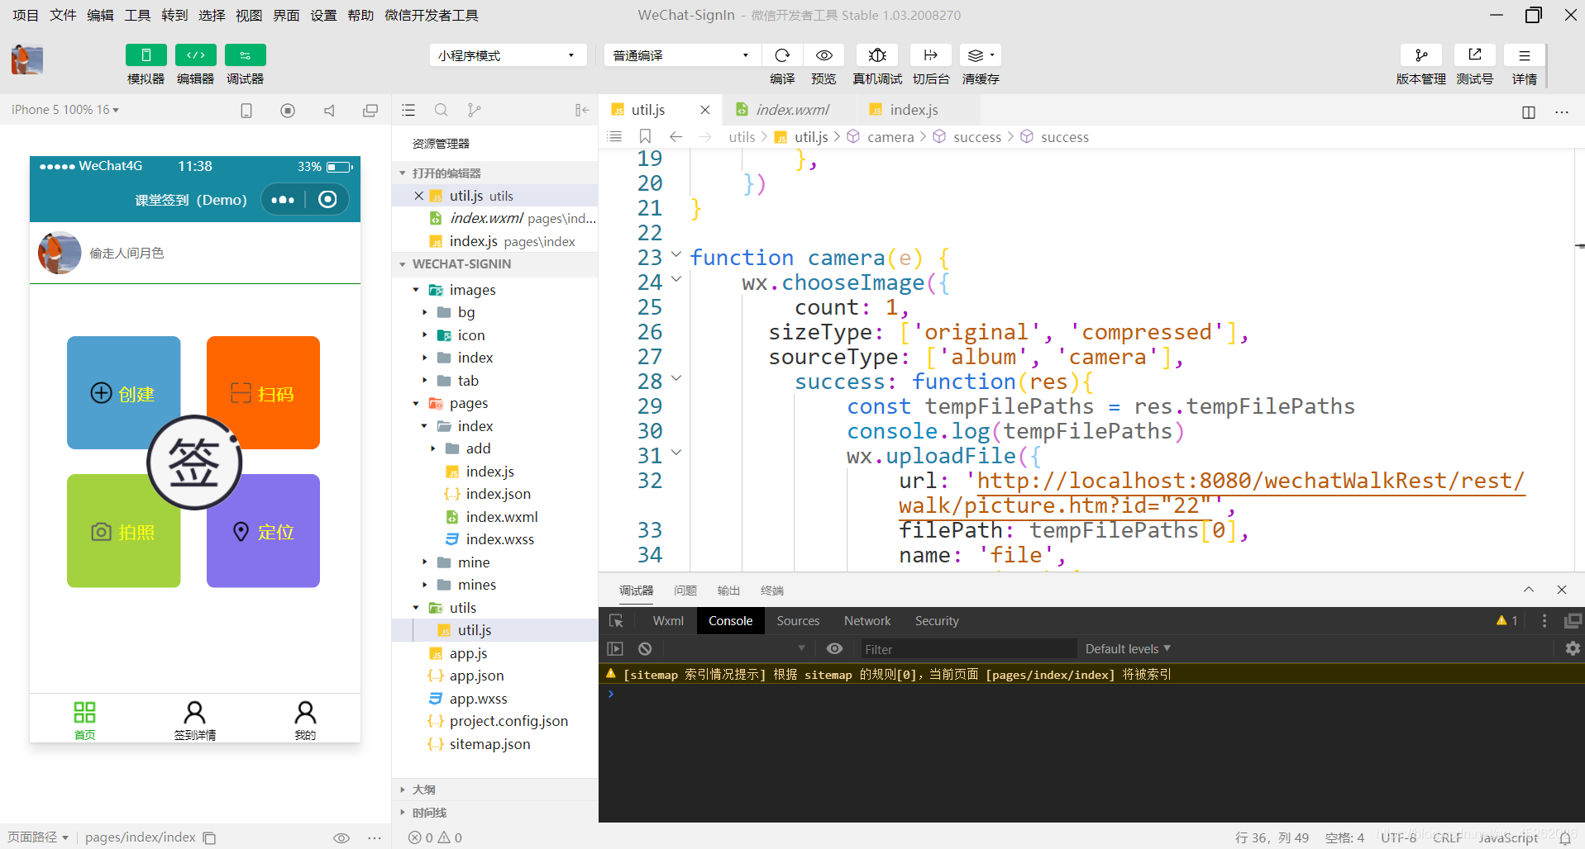The width and height of the screenshot is (1585, 849).
Task: Open the 工具 menu
Action: tap(137, 15)
